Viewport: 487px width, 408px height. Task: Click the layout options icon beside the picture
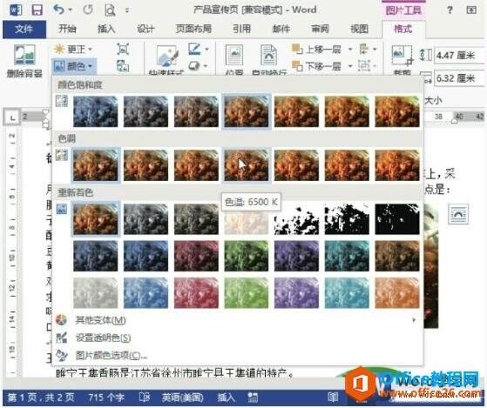click(458, 214)
